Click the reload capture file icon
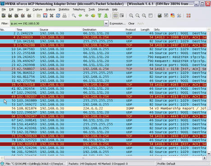 click(58, 16)
